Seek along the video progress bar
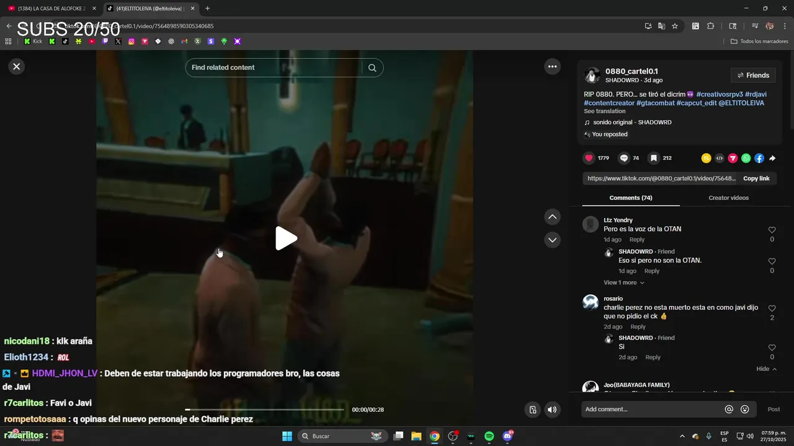The image size is (794, 446). [265, 409]
